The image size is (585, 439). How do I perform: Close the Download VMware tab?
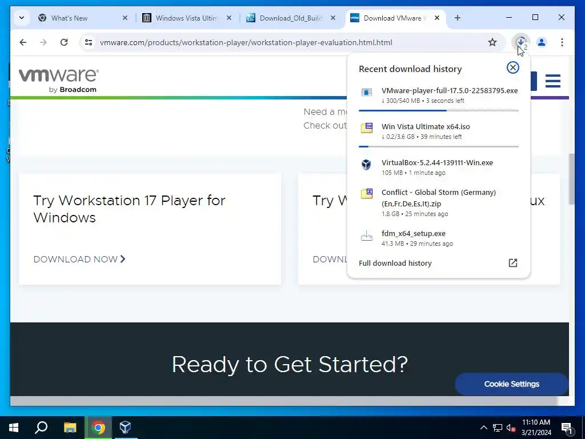tap(437, 18)
